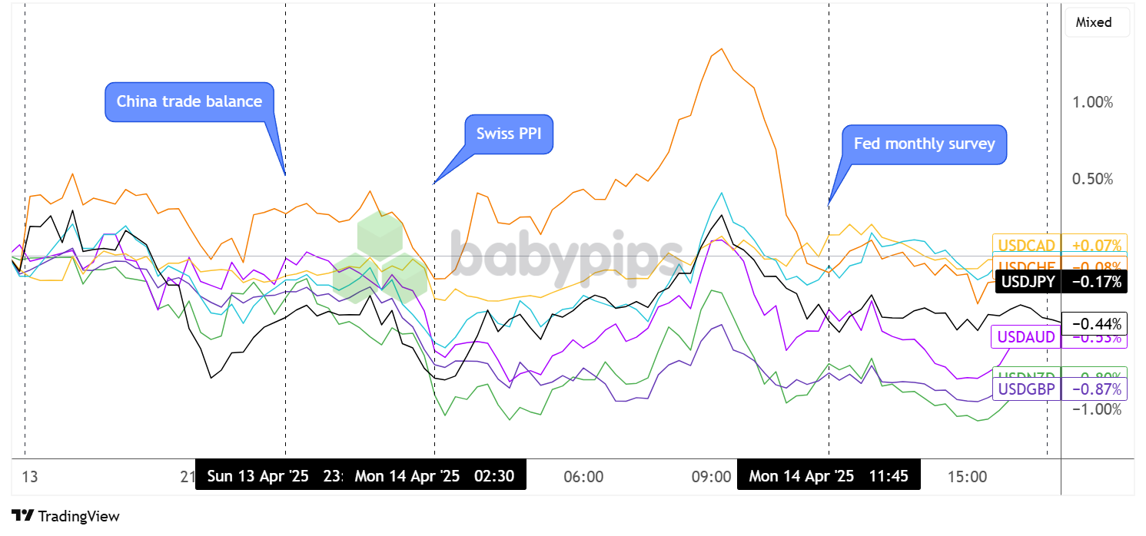Click the China trade balance callout bubble
Screen dimensions: 1146x536
pos(189,101)
